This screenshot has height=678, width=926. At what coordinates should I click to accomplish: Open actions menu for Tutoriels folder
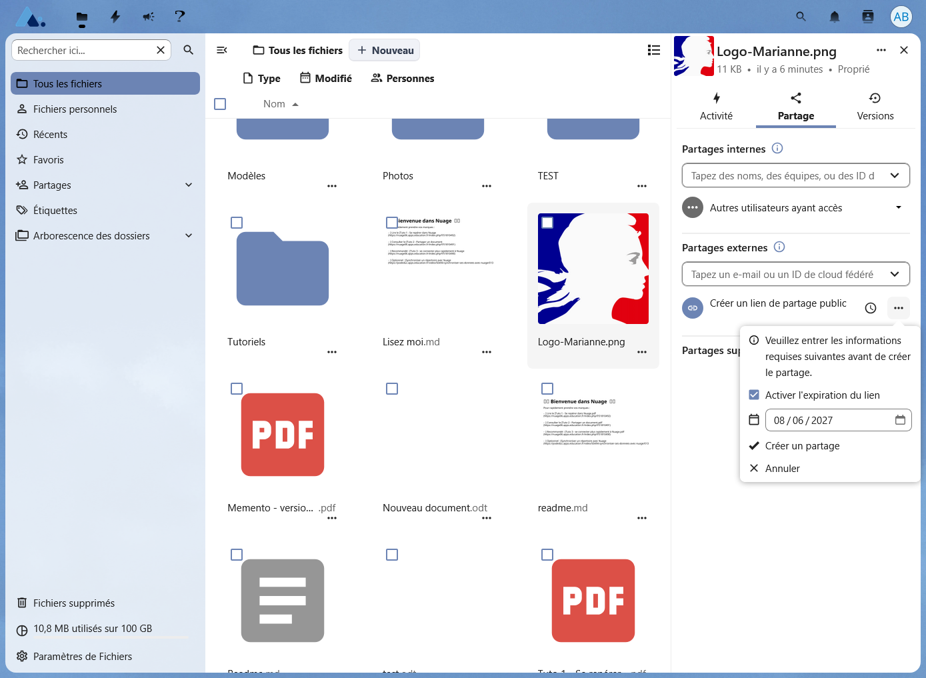point(332,352)
